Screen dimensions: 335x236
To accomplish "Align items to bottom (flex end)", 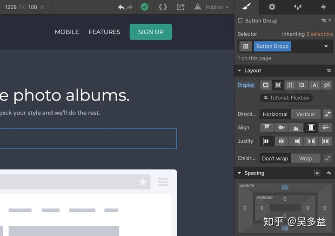I will (x=296, y=128).
